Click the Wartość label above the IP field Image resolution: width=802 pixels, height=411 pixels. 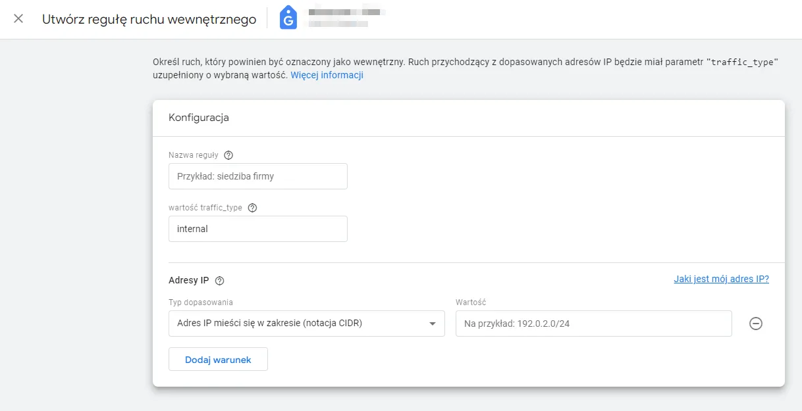471,302
